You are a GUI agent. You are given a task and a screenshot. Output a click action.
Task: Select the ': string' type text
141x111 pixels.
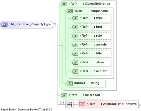pyautogui.click(x=94, y=83)
